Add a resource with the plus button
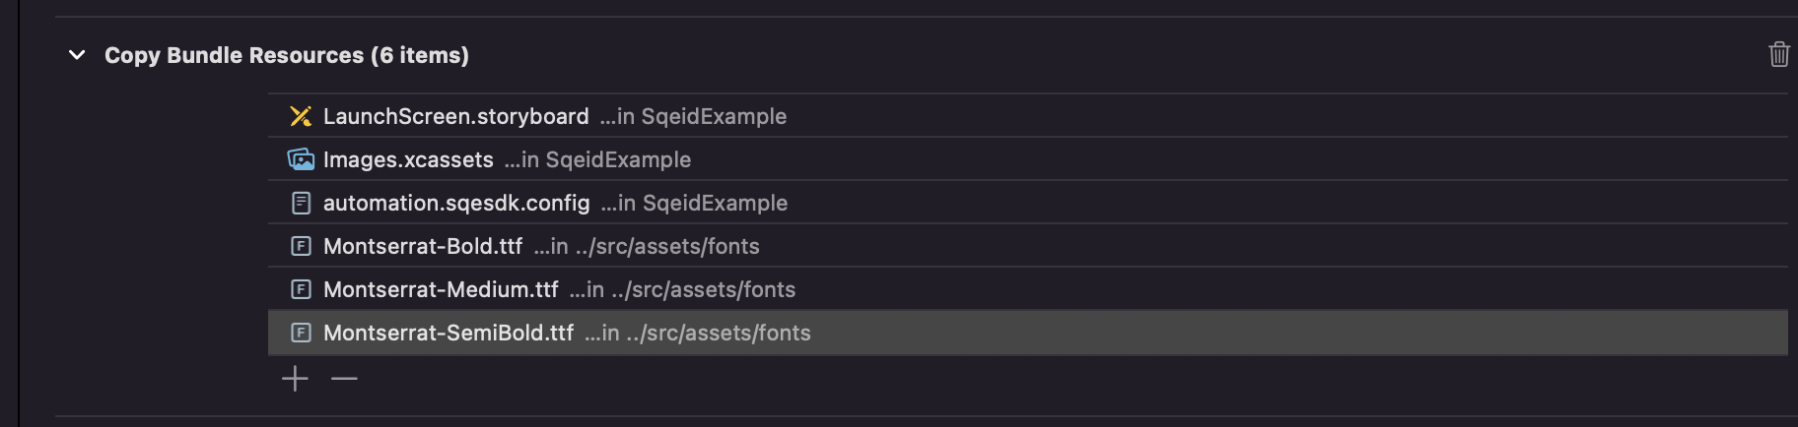Screen dimensions: 1798x427 point(295,379)
